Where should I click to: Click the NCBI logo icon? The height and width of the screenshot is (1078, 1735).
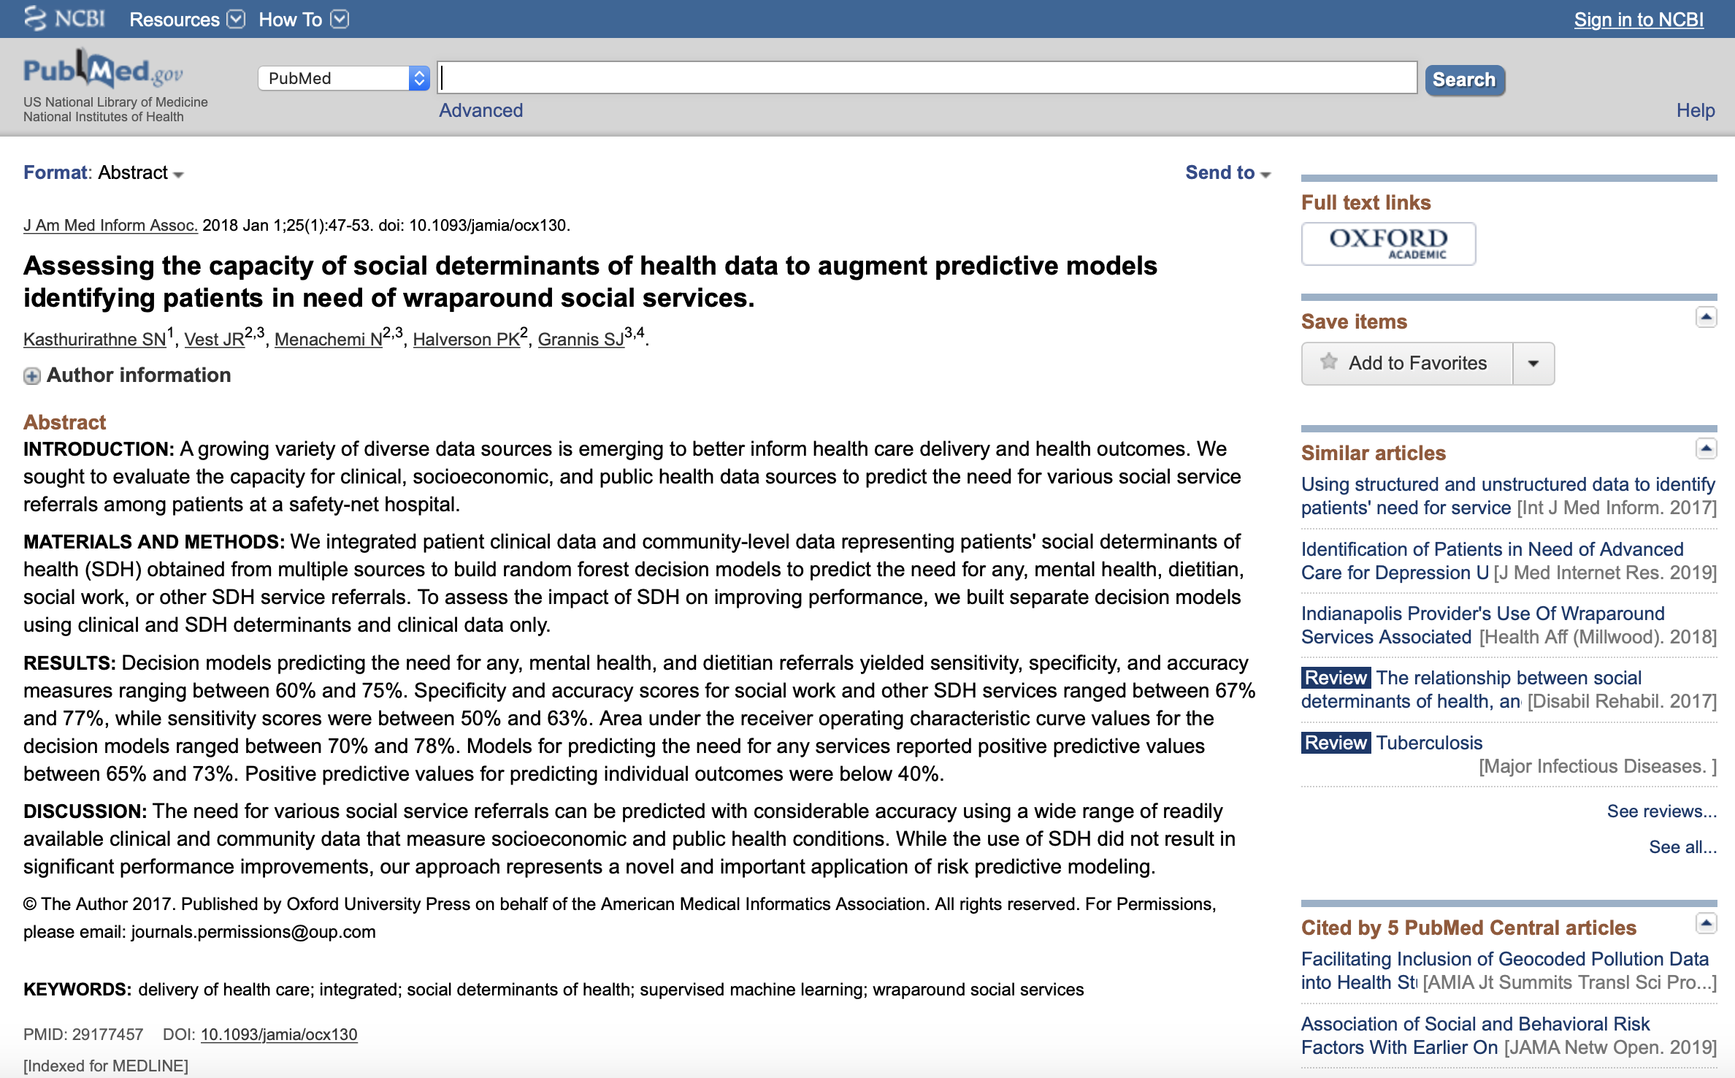64,18
